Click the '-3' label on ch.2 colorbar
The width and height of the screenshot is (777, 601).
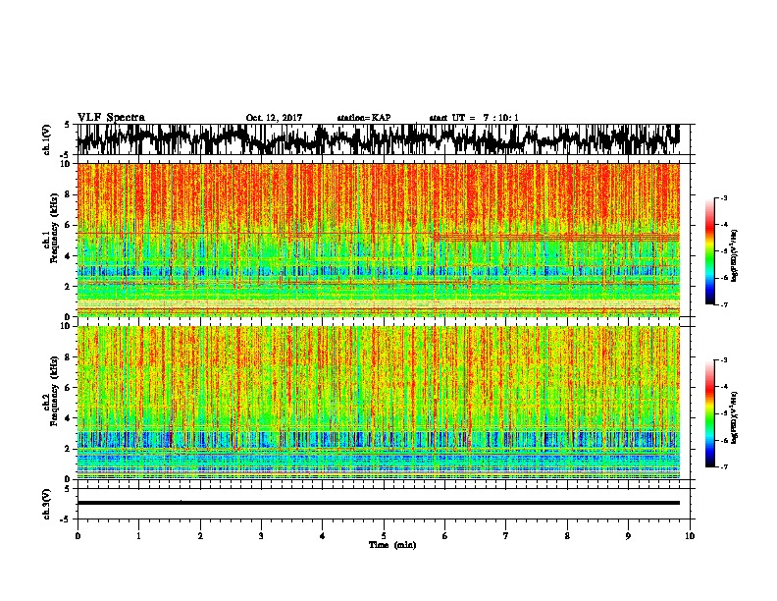[723, 360]
